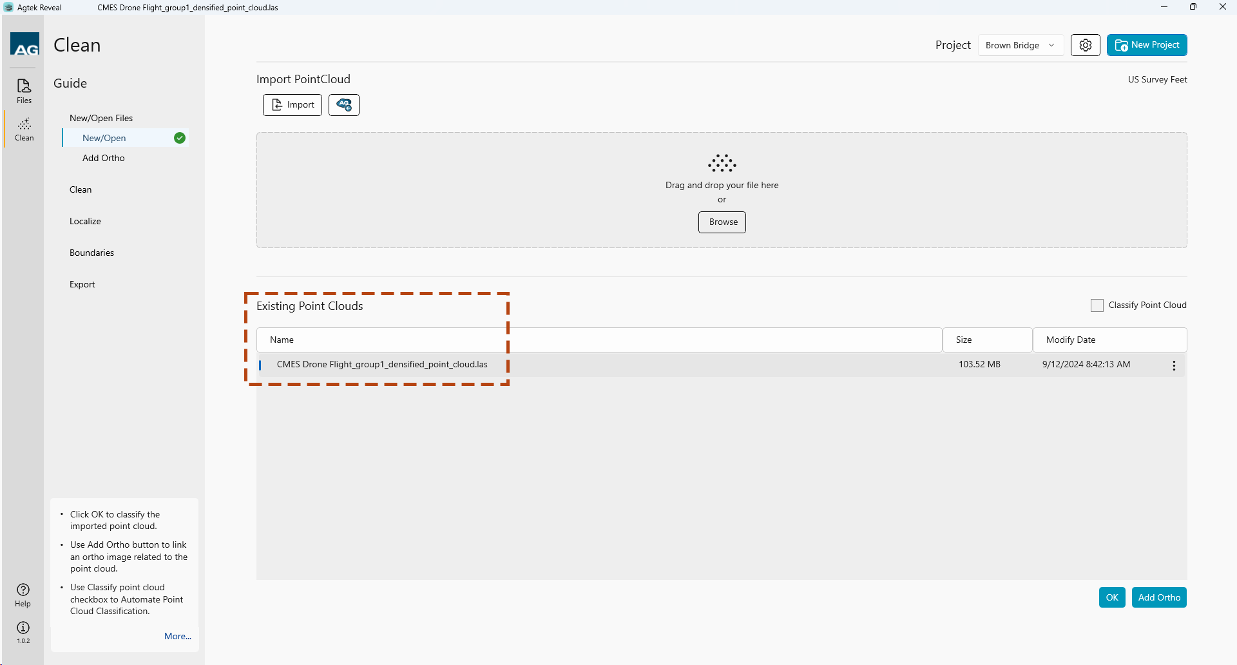This screenshot has height=665, width=1237.
Task: Click the 103.52 MB size cell
Action: point(979,364)
